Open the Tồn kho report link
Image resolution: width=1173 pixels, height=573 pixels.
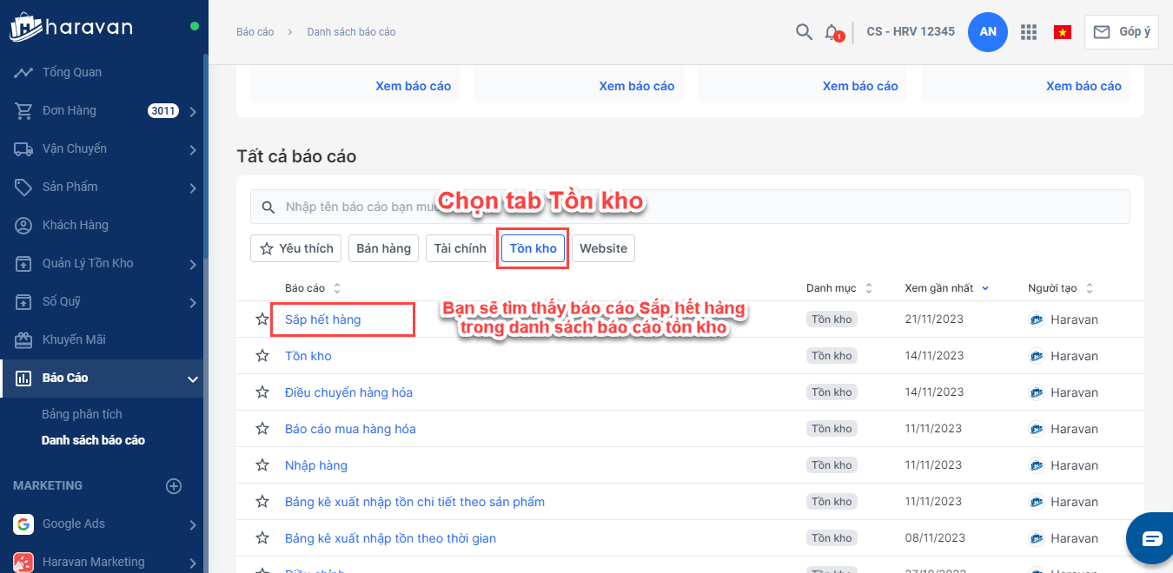(308, 356)
